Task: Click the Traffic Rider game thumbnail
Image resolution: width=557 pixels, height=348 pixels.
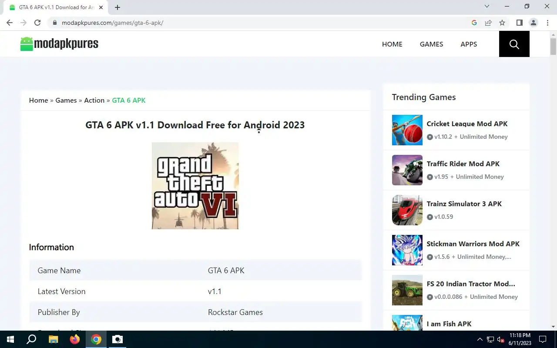Action: click(407, 170)
